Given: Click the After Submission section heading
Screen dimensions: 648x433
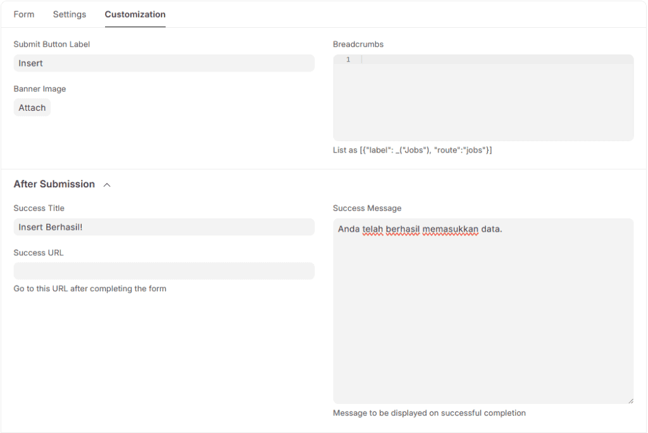Looking at the screenshot, I should point(54,184).
